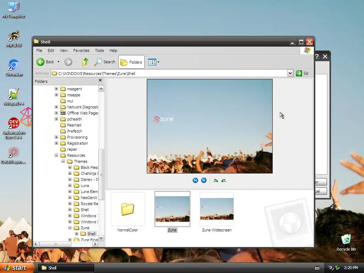Select the NeoGeniX folder
This screenshot has width=364, height=273.
89,198
